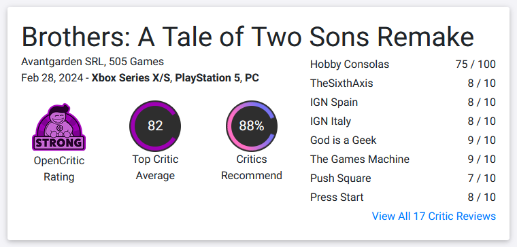Click the 88% Critics Recommend circle
The image size is (517, 247).
tap(252, 126)
